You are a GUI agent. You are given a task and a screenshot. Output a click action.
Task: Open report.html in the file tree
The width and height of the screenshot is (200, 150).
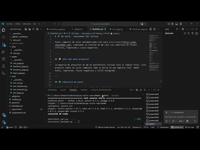(x=17, y=109)
